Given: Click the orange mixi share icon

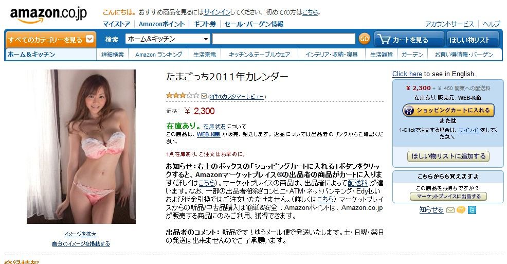Looking at the screenshot, I should [461, 210].
